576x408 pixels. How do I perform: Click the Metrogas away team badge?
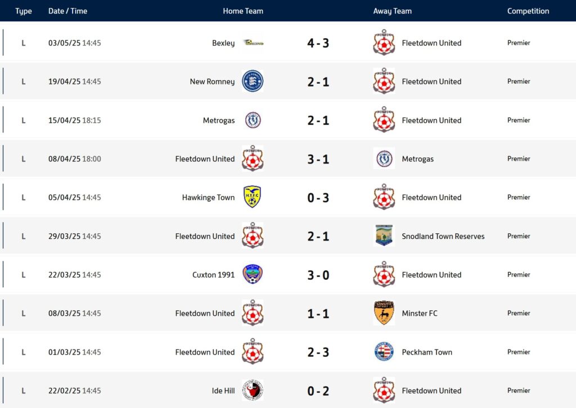pyautogui.click(x=384, y=158)
